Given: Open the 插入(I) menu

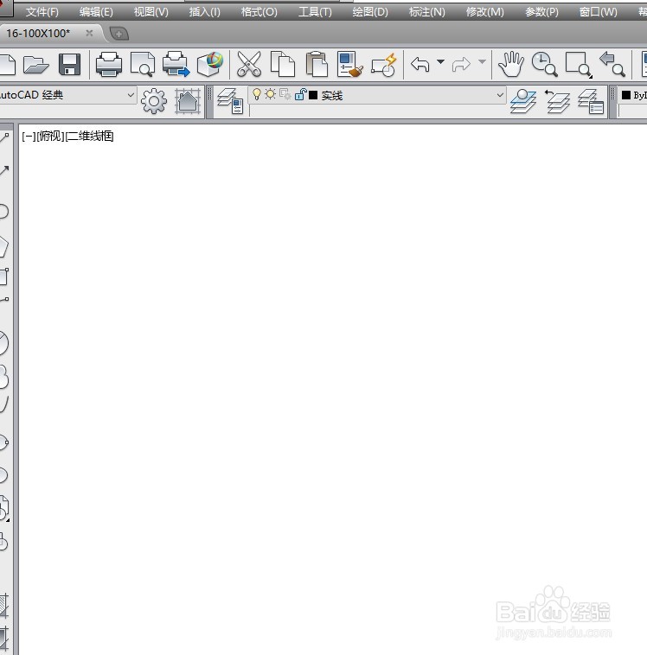Looking at the screenshot, I should 204,12.
